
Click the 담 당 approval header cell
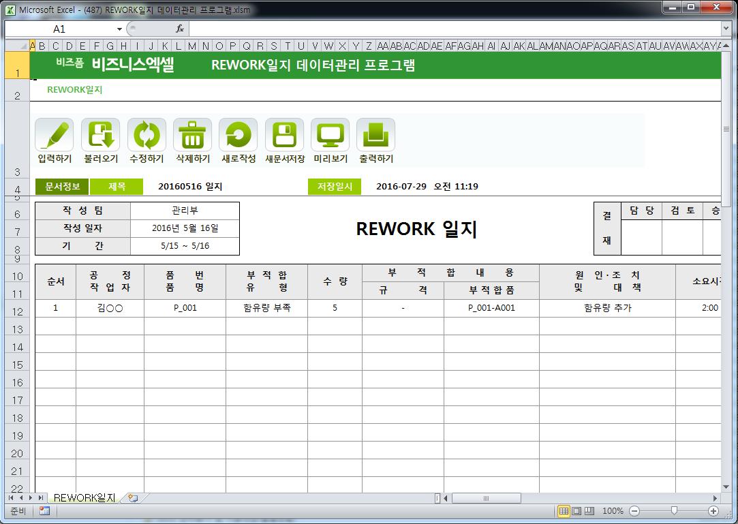pos(641,211)
